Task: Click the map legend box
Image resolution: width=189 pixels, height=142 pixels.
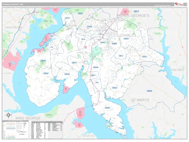Action: point(15,130)
